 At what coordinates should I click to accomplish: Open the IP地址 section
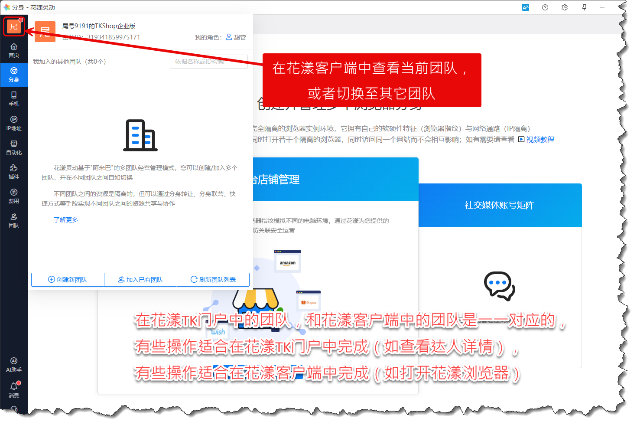point(14,124)
